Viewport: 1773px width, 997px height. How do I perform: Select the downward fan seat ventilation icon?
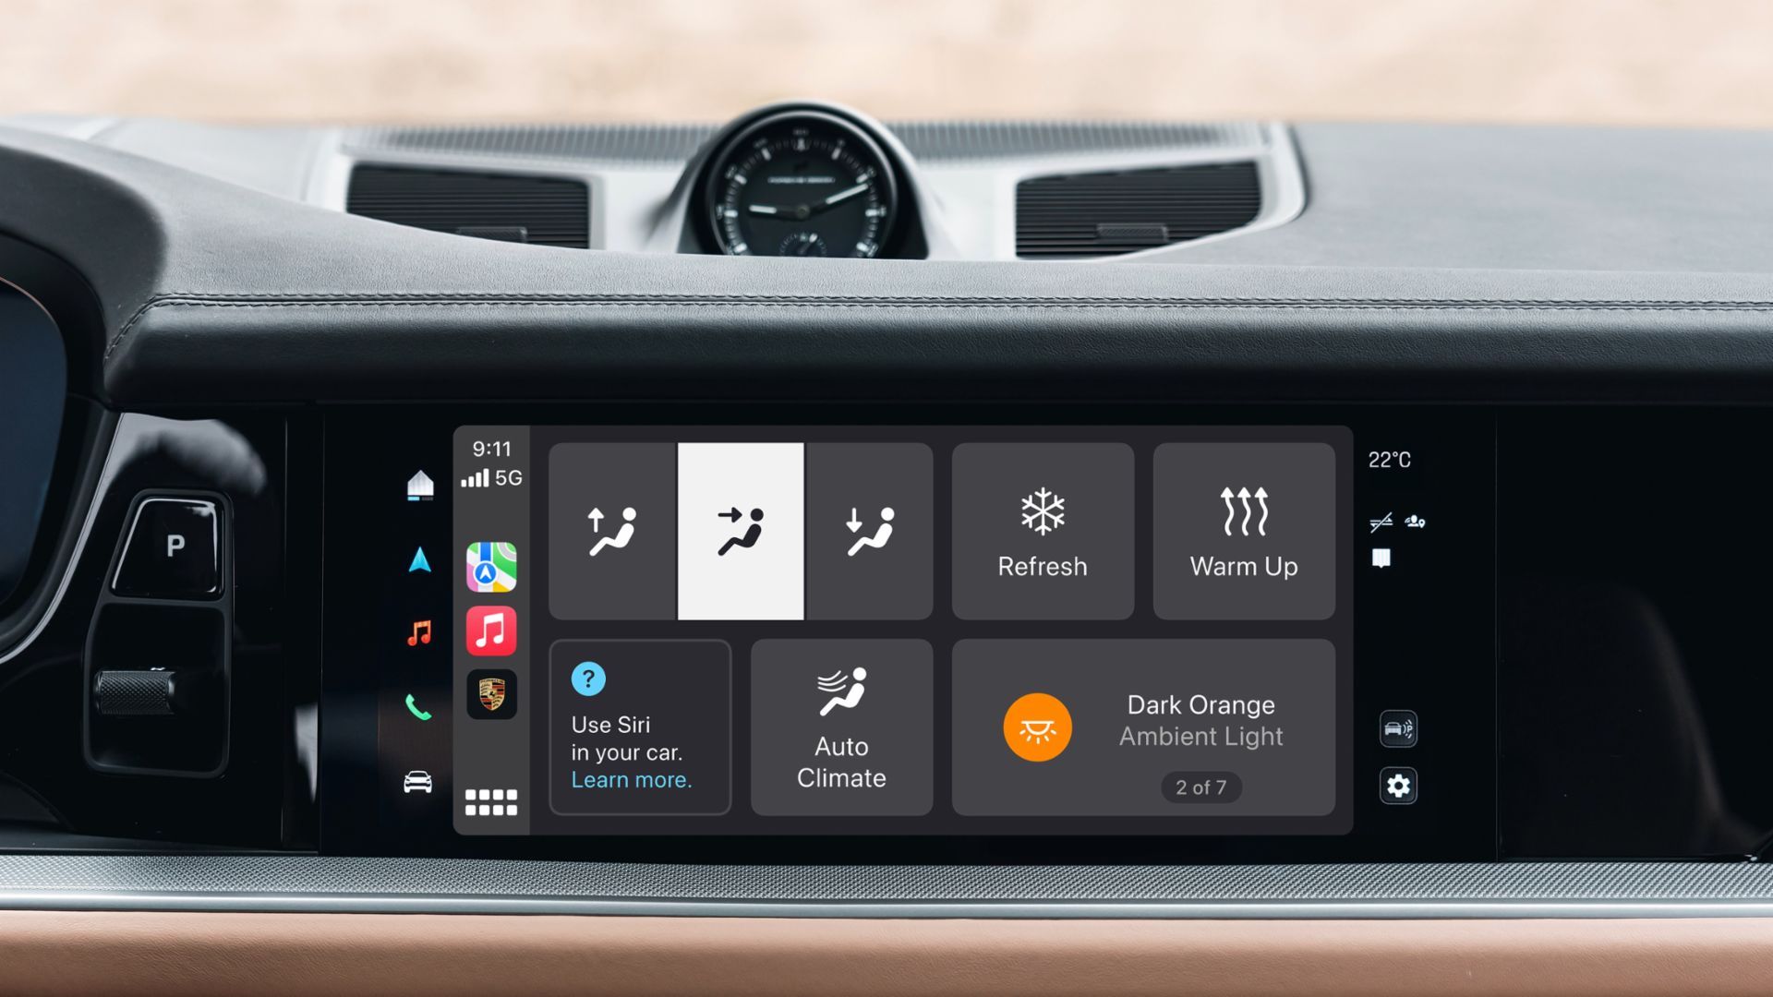pyautogui.click(x=871, y=530)
